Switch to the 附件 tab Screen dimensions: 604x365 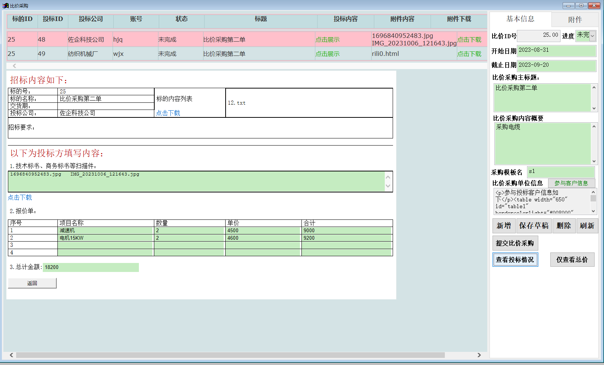574,20
